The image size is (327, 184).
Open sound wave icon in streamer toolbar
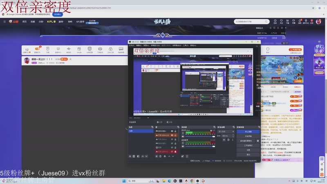click(x=69, y=50)
